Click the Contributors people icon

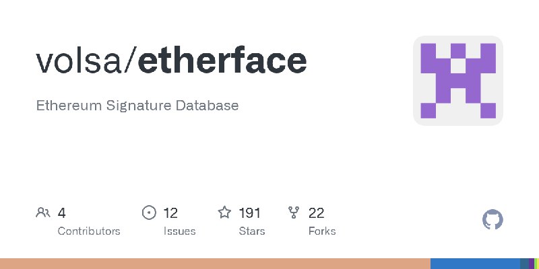(x=43, y=213)
